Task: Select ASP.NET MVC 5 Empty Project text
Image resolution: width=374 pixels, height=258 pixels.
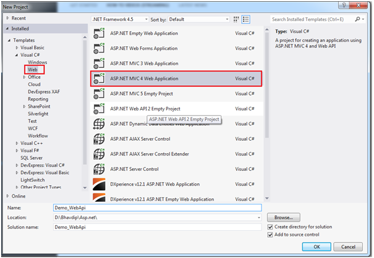Action: click(x=142, y=94)
